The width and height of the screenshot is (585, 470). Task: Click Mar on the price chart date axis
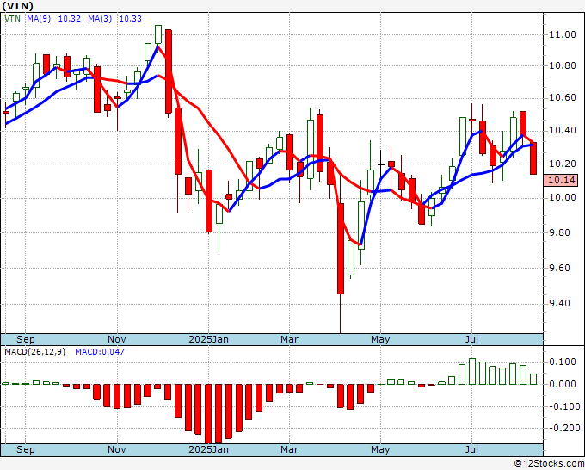coord(290,339)
